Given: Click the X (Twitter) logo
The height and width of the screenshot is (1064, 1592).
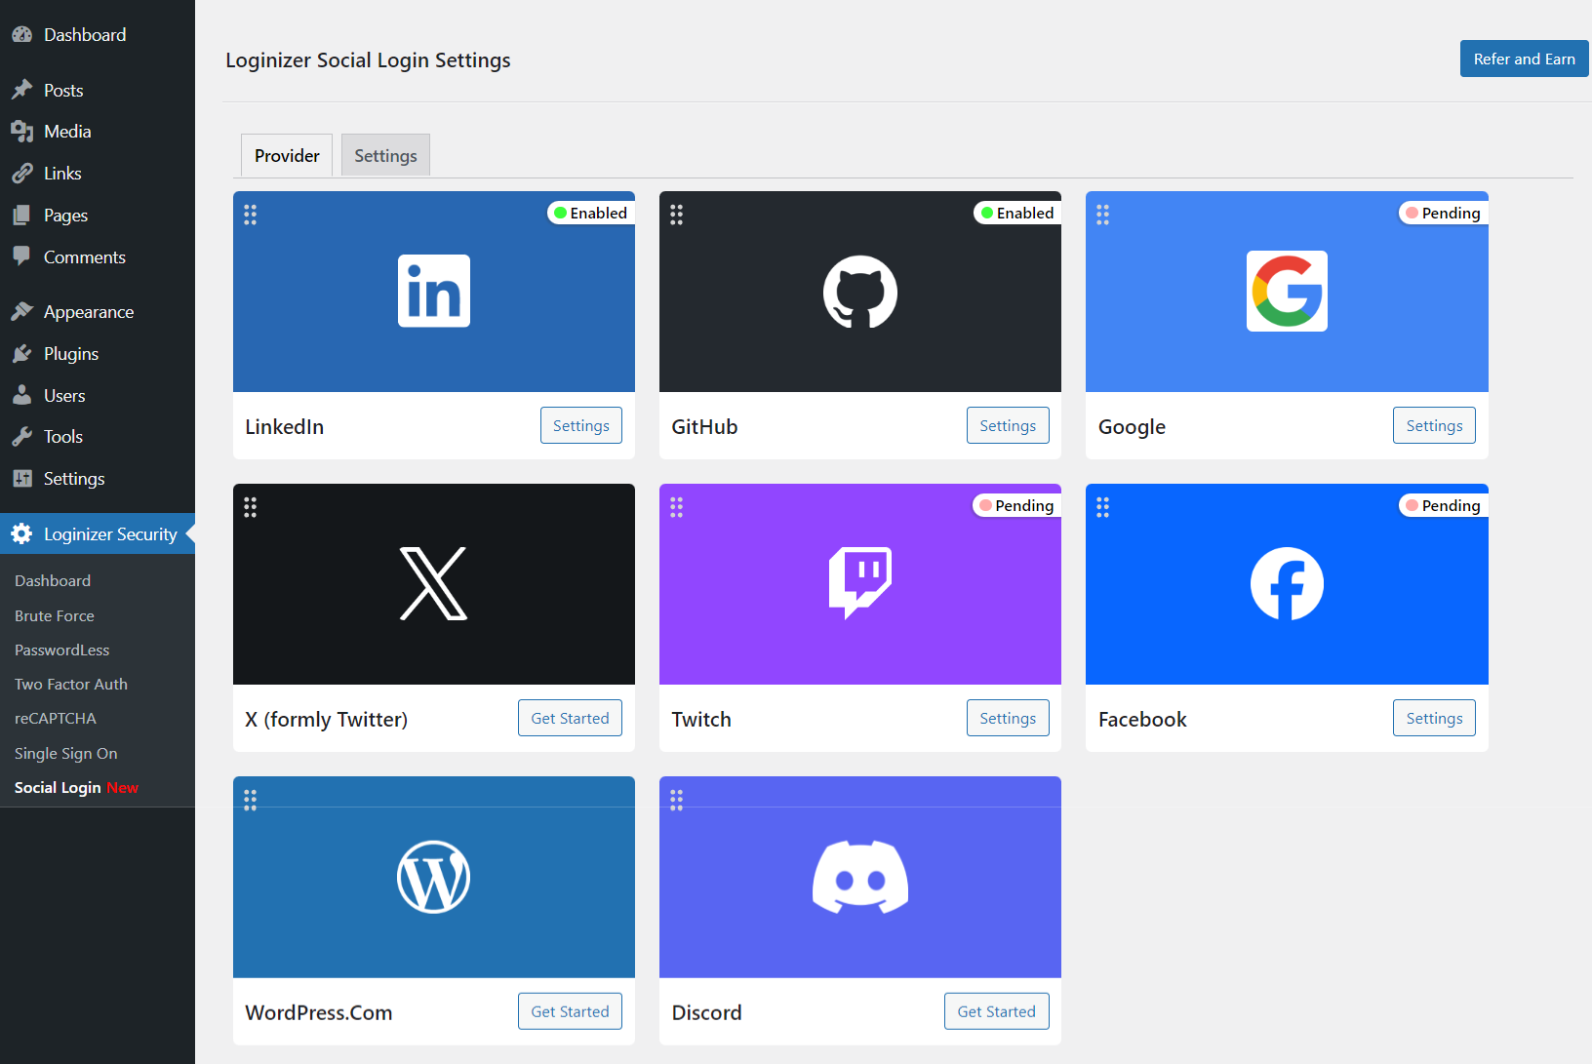Looking at the screenshot, I should tap(434, 583).
